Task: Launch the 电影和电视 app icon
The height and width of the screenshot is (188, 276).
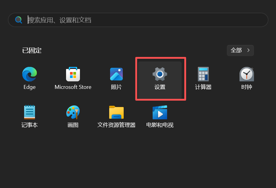Action: (x=160, y=112)
